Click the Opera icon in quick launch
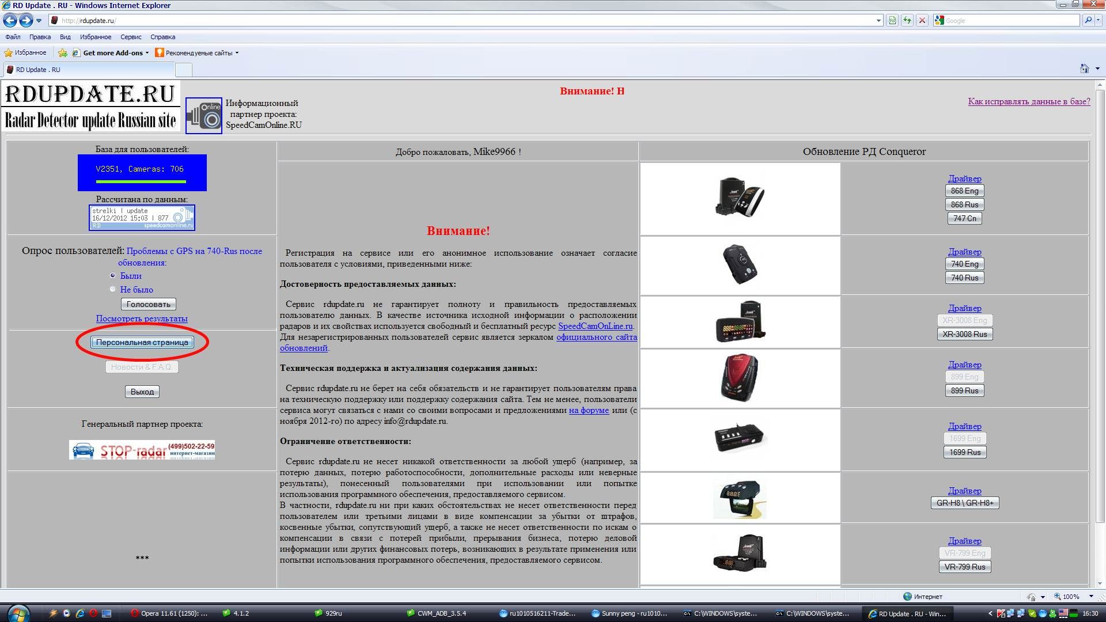Viewport: 1106px width, 622px height. tap(93, 613)
